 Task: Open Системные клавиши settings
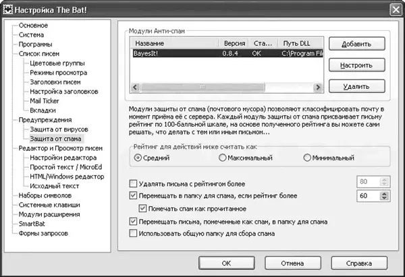click(x=49, y=205)
